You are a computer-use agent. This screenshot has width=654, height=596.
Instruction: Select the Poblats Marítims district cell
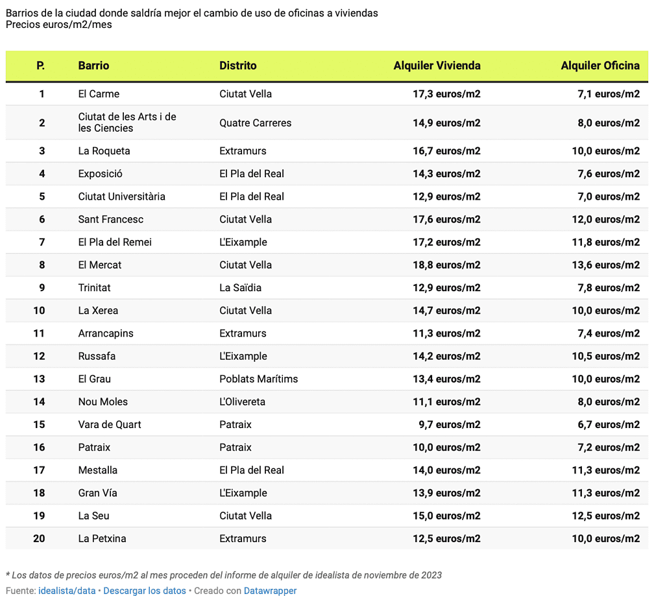pyautogui.click(x=258, y=379)
